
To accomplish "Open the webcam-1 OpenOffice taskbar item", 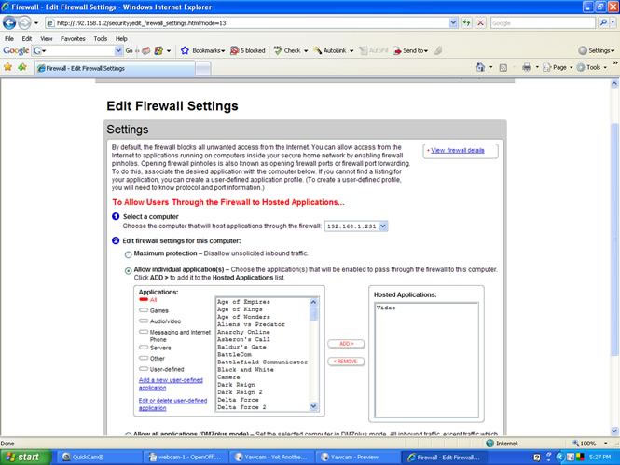I will pos(185,458).
